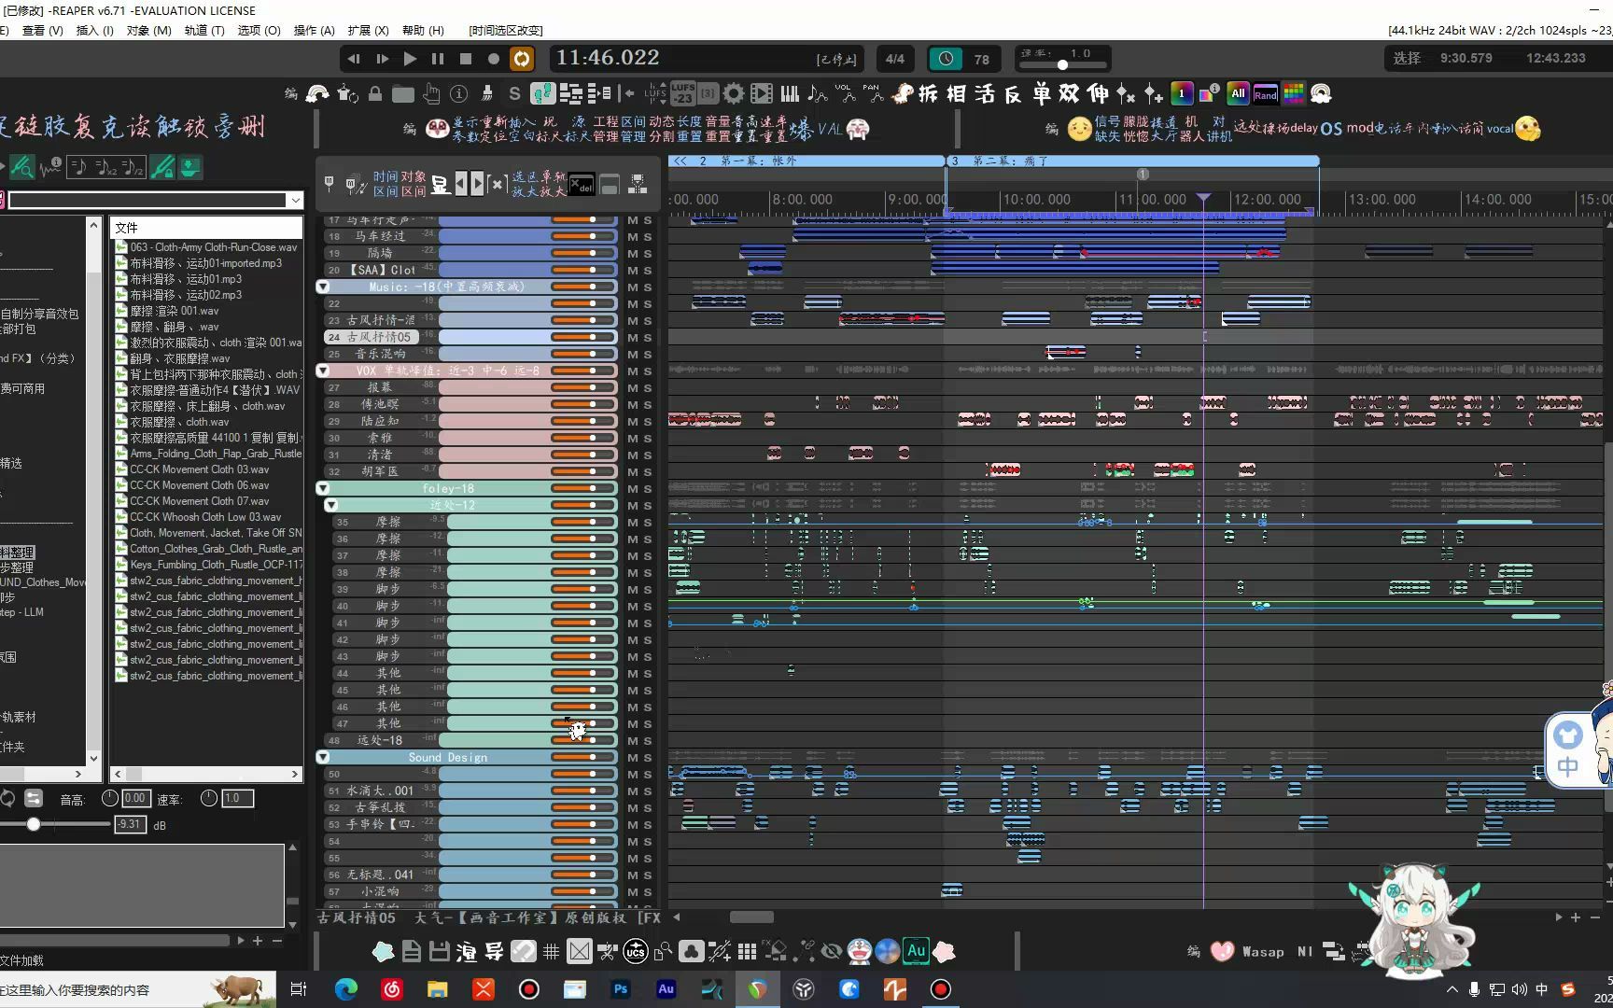The image size is (1613, 1008).
Task: Click the 'Rand' random color icon
Action: 1266,93
